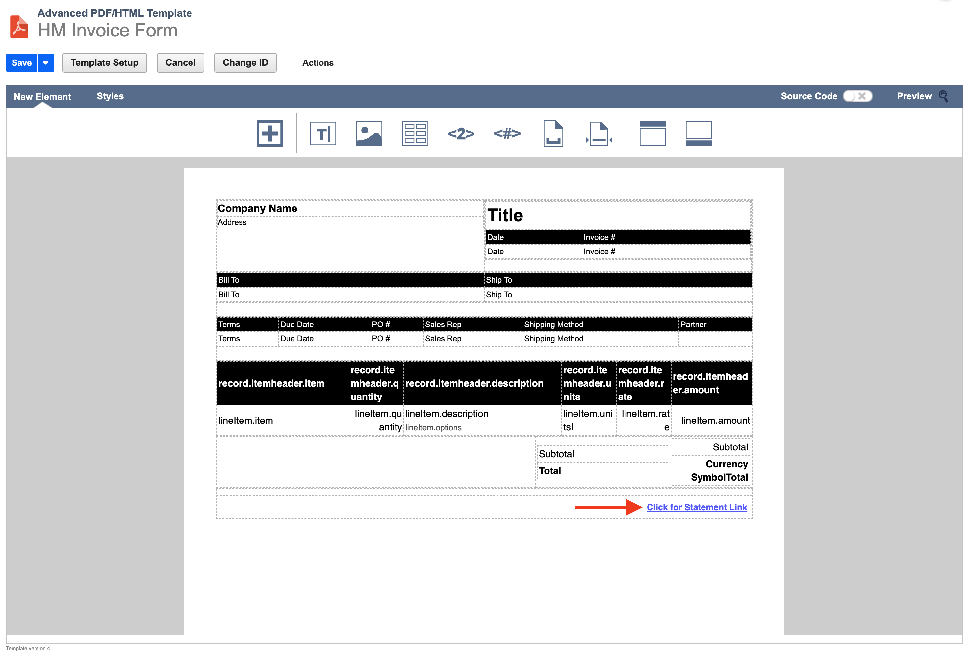Viewport: 970px width, 651px height.
Task: Click the Preview magnifier icon
Action: 943,96
